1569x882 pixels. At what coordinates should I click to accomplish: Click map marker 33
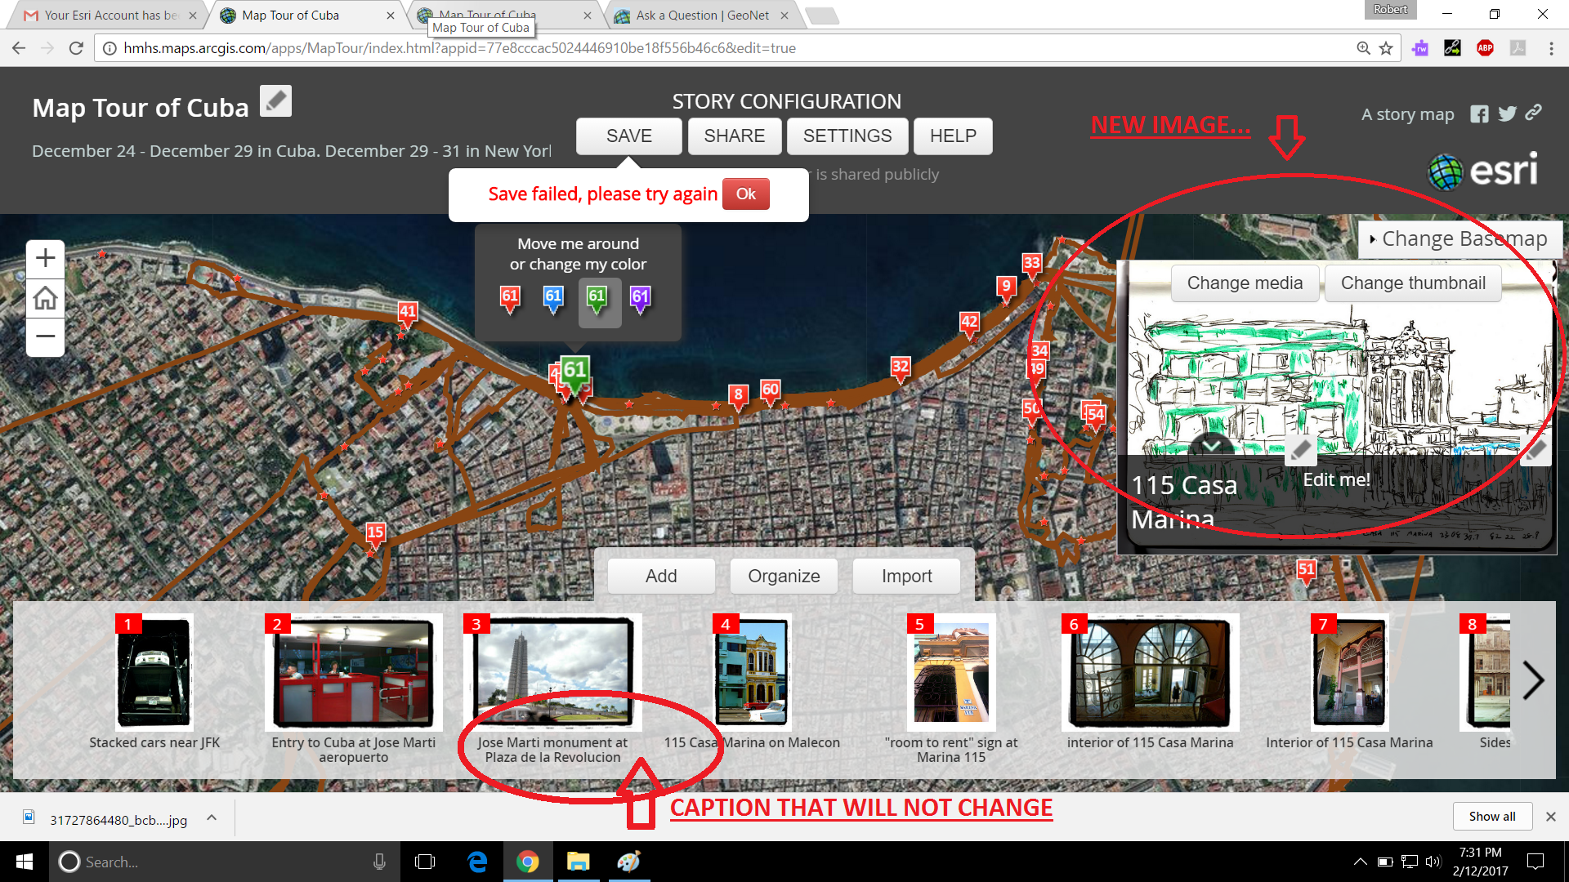(1032, 266)
